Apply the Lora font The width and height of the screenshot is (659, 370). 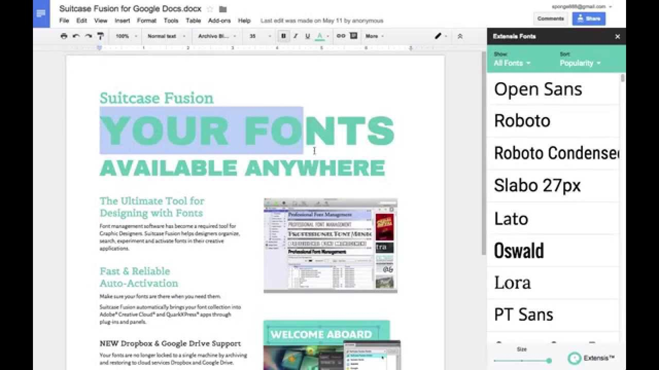[x=553, y=283]
